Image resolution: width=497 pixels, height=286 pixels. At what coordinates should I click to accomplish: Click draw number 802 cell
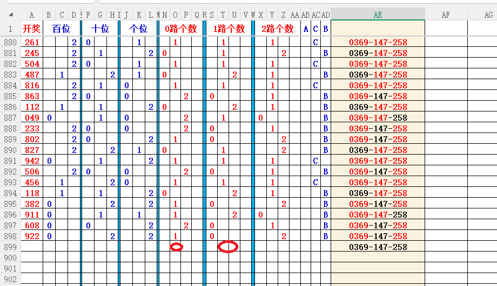coord(32,139)
